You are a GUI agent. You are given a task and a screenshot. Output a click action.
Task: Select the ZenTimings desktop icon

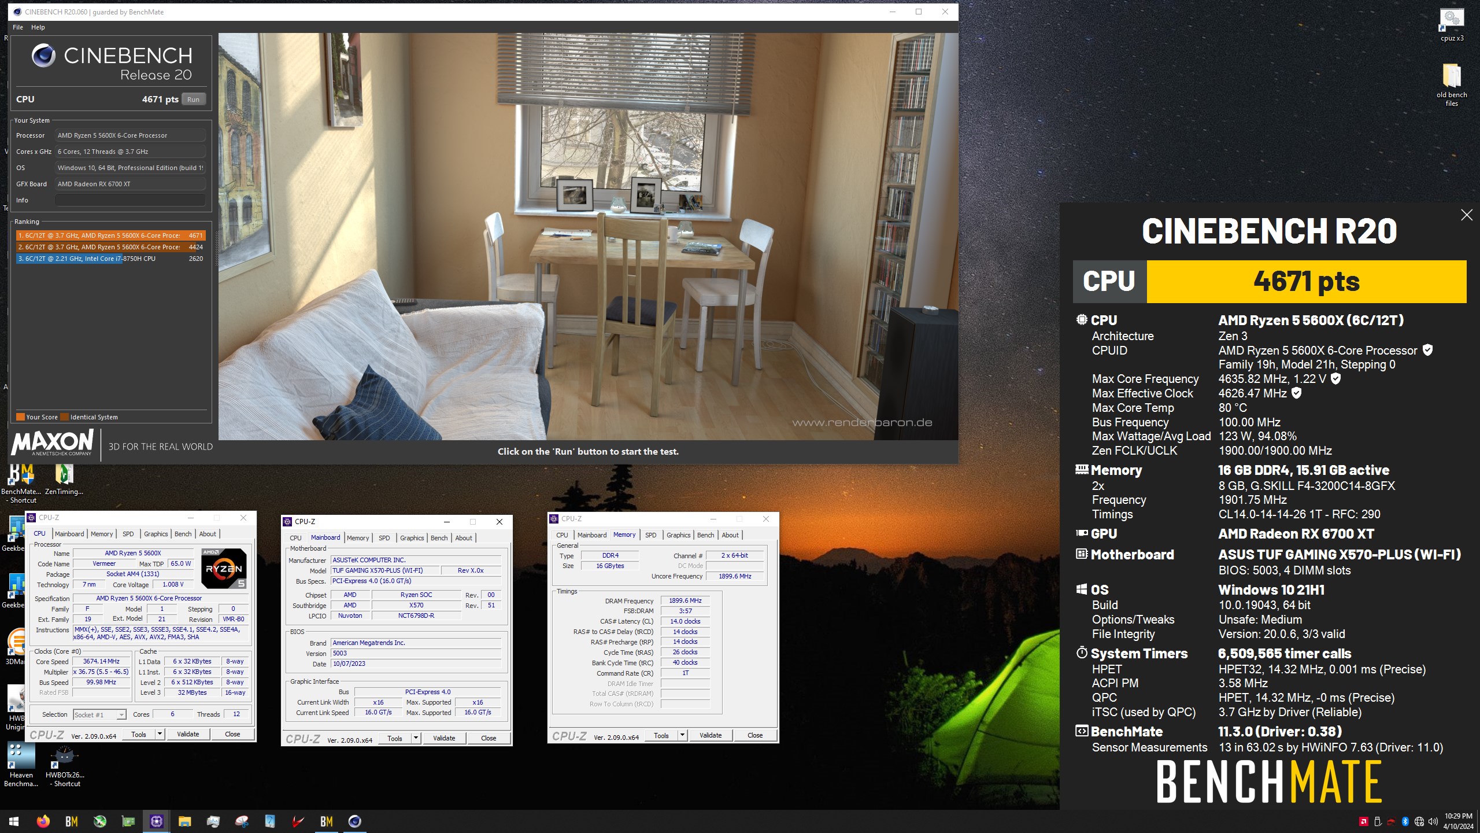click(x=64, y=480)
